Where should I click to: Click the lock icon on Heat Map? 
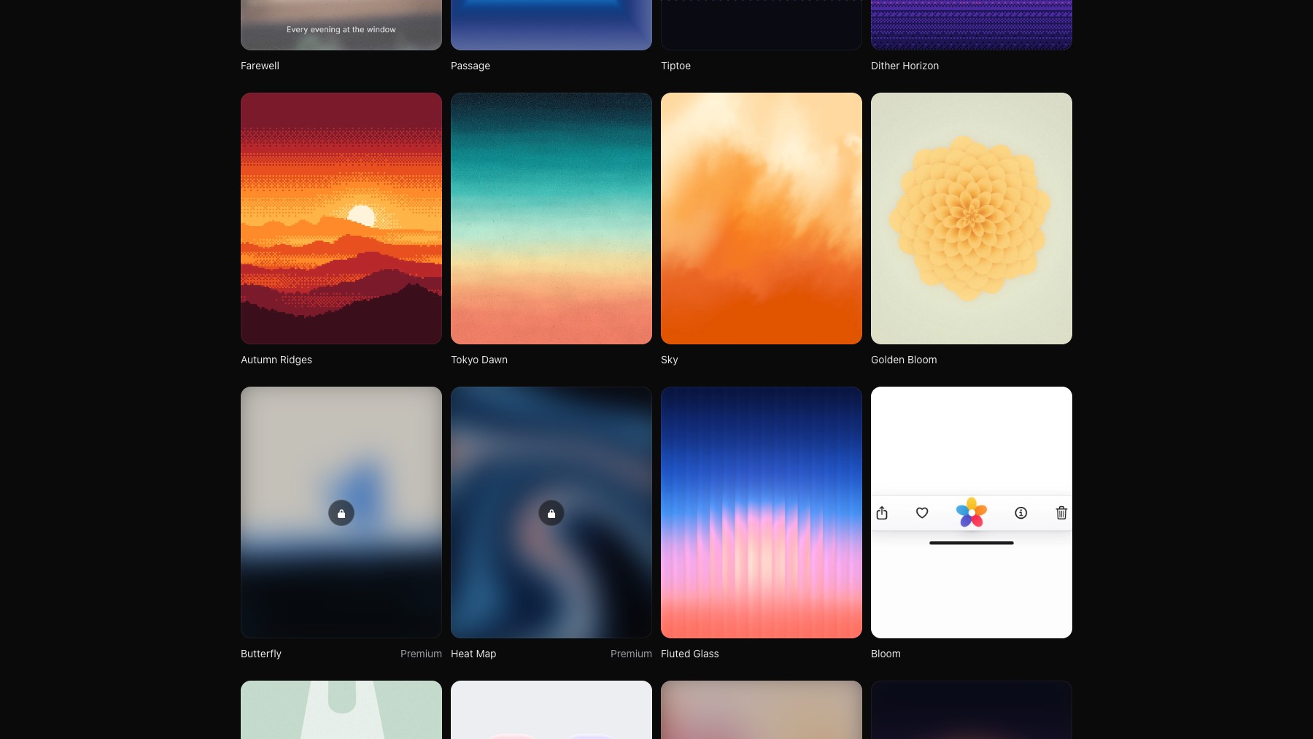tap(551, 513)
